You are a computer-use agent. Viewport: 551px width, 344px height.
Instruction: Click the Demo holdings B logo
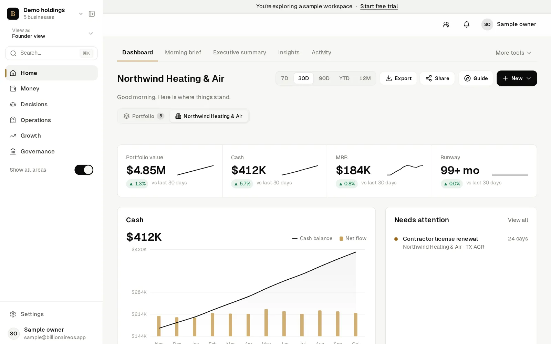tap(13, 14)
